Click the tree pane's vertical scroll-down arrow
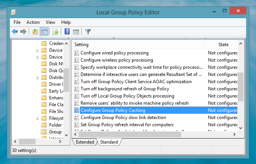Image resolution: width=256 pixels, height=164 pixels. pyautogui.click(x=66, y=135)
